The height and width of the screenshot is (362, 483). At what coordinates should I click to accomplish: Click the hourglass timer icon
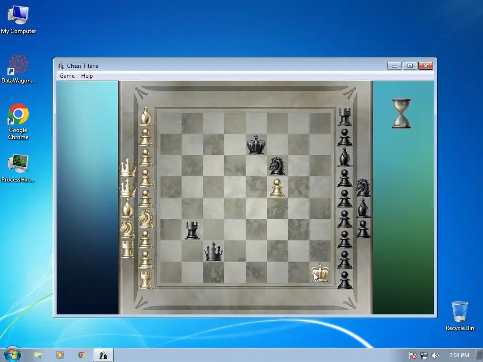click(x=401, y=113)
